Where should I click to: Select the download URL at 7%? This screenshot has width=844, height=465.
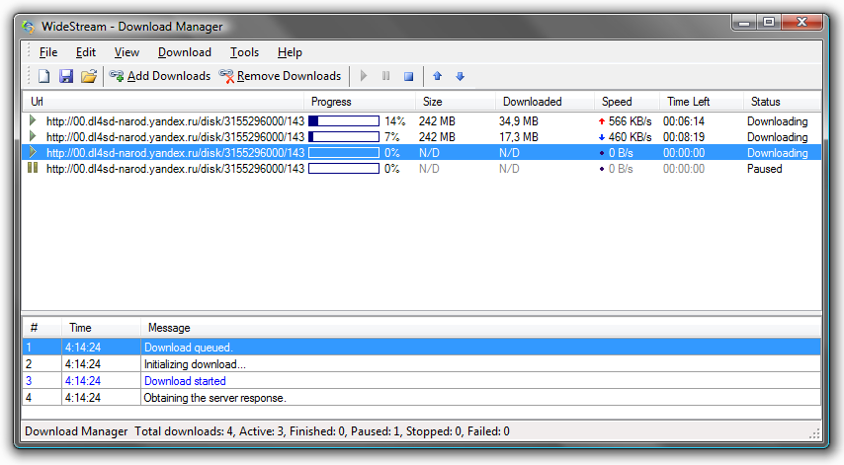[175, 137]
